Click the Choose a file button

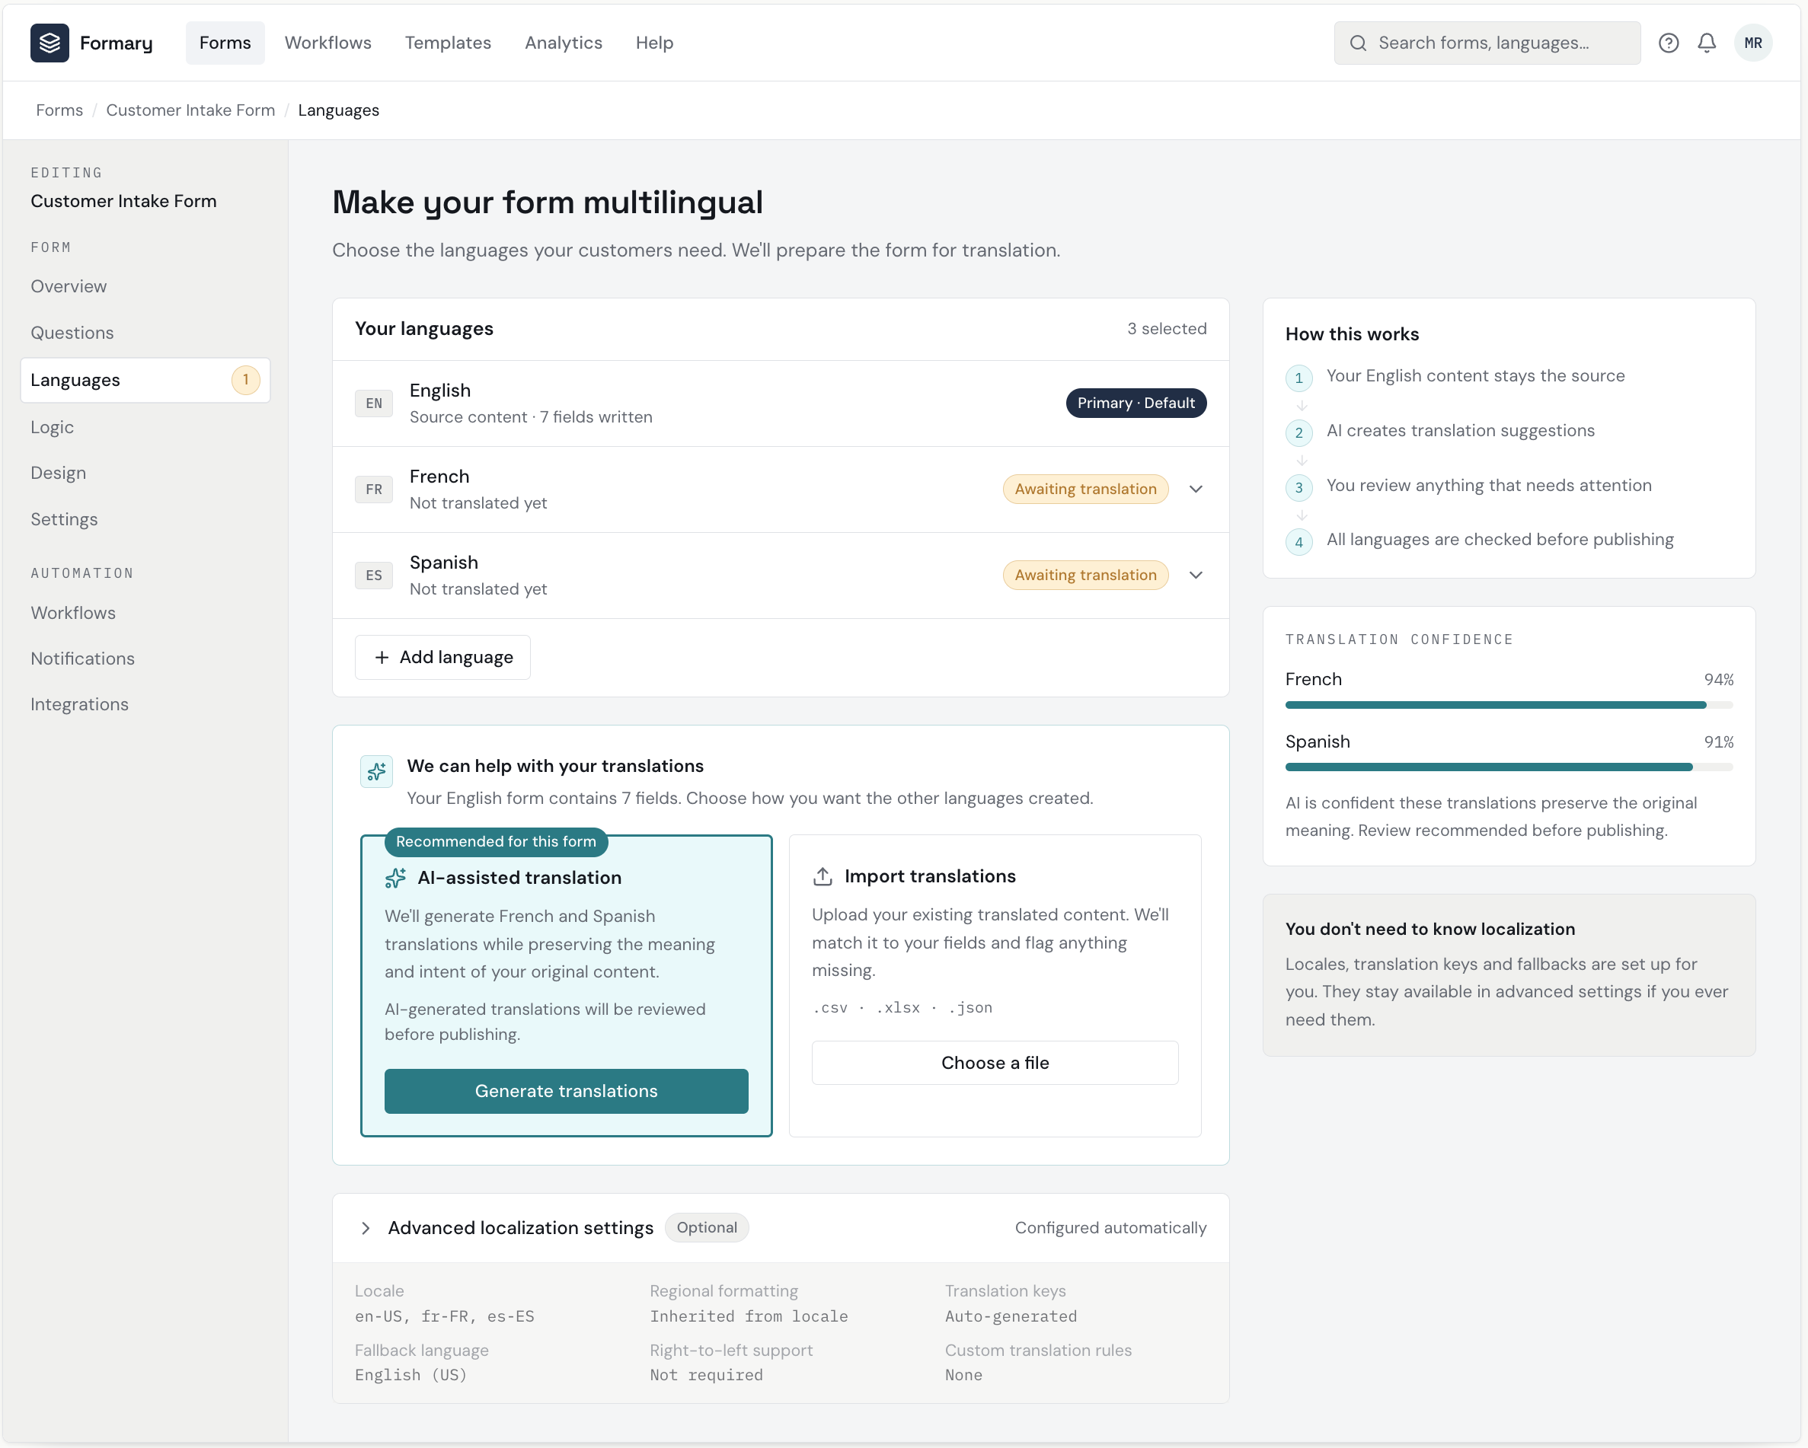pos(995,1063)
